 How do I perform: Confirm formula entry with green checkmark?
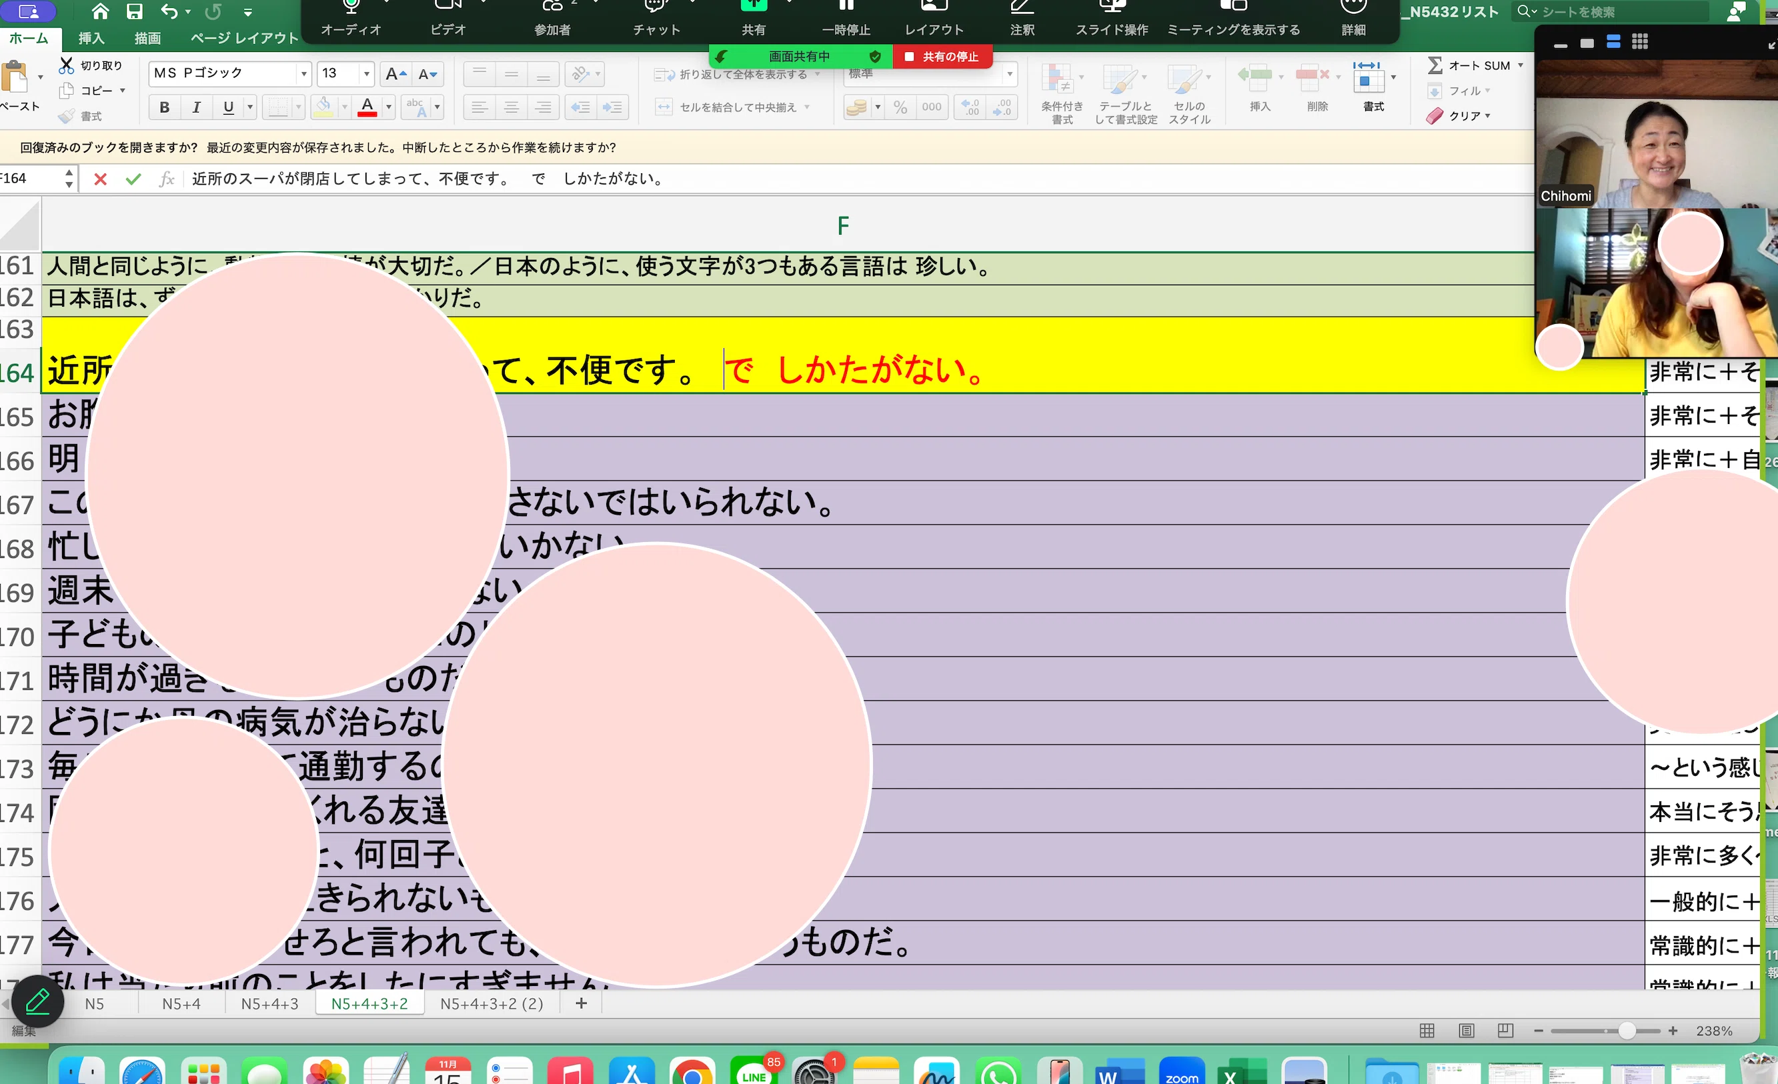point(133,179)
